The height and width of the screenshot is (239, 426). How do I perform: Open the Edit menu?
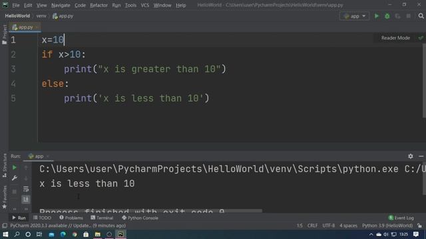click(x=28, y=5)
